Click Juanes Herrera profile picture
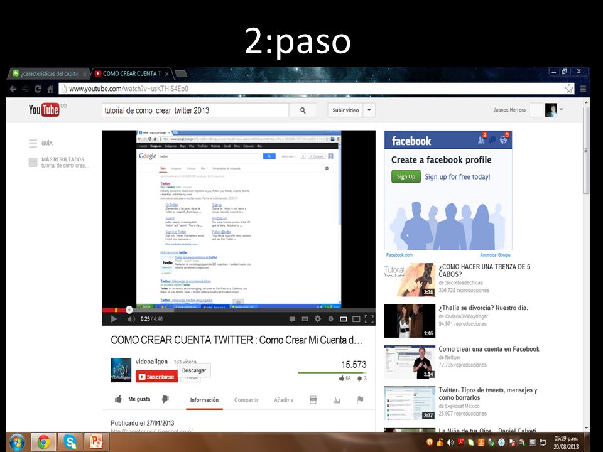 point(551,110)
